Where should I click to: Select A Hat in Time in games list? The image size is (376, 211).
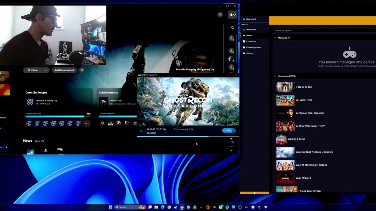click(x=304, y=100)
